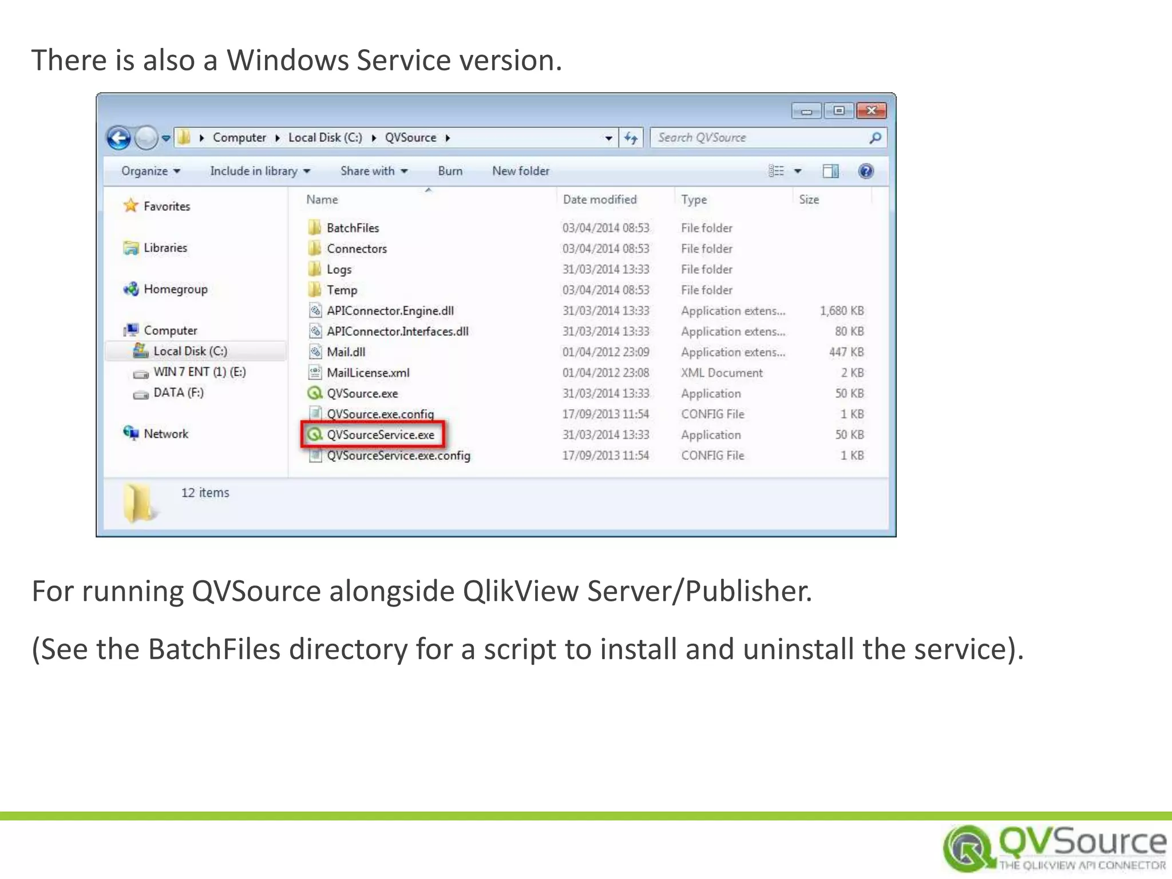Select Computer in the navigation pane
The width and height of the screenshot is (1172, 879).
click(x=171, y=330)
